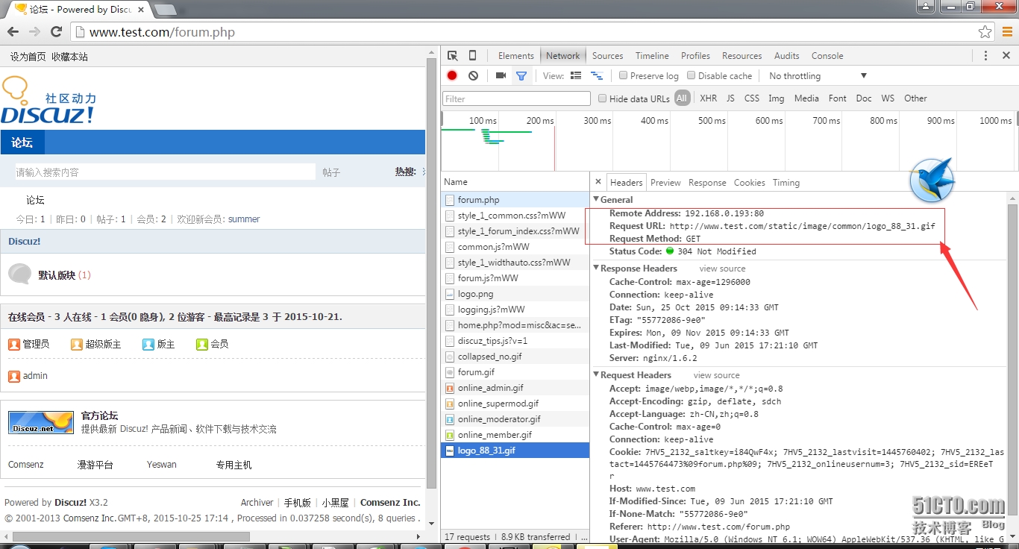The image size is (1019, 549).
Task: Open the Console tab
Action: [827, 56]
